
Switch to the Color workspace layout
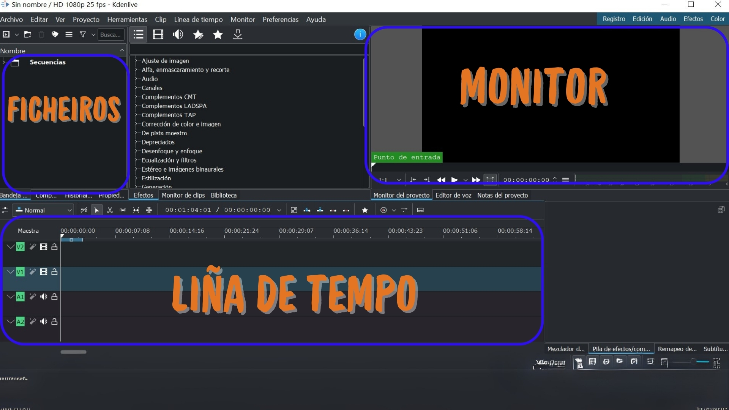pyautogui.click(x=718, y=19)
